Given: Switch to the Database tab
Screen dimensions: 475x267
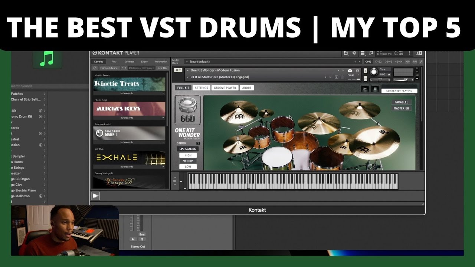Looking at the screenshot, I should [129, 62].
